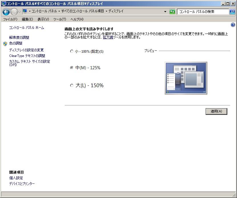Open the ツール(T) menu

click(60, 19)
